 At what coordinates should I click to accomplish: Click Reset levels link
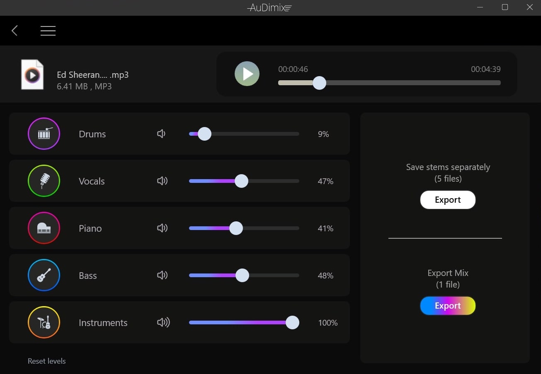[x=47, y=361]
